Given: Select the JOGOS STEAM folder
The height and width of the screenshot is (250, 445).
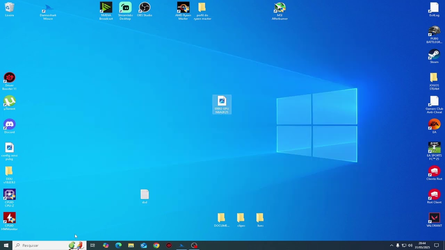Looking at the screenshot, I should (x=434, y=82).
